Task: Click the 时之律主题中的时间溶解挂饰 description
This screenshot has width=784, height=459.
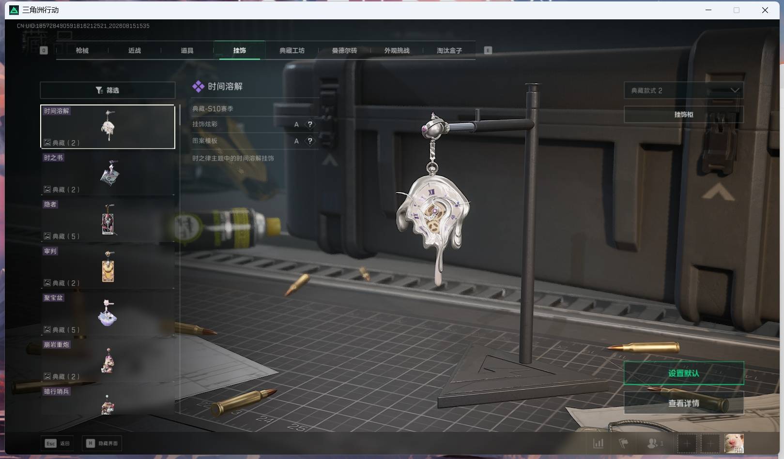Action: pyautogui.click(x=233, y=158)
